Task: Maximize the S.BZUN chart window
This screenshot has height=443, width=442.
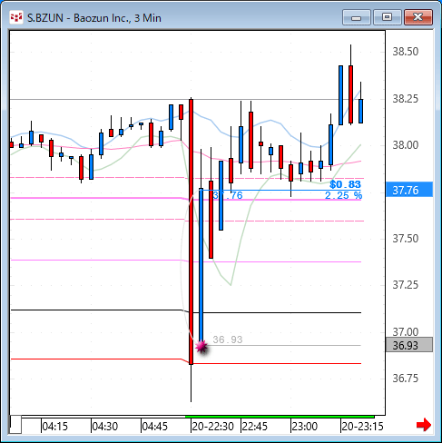Action: (x=387, y=17)
